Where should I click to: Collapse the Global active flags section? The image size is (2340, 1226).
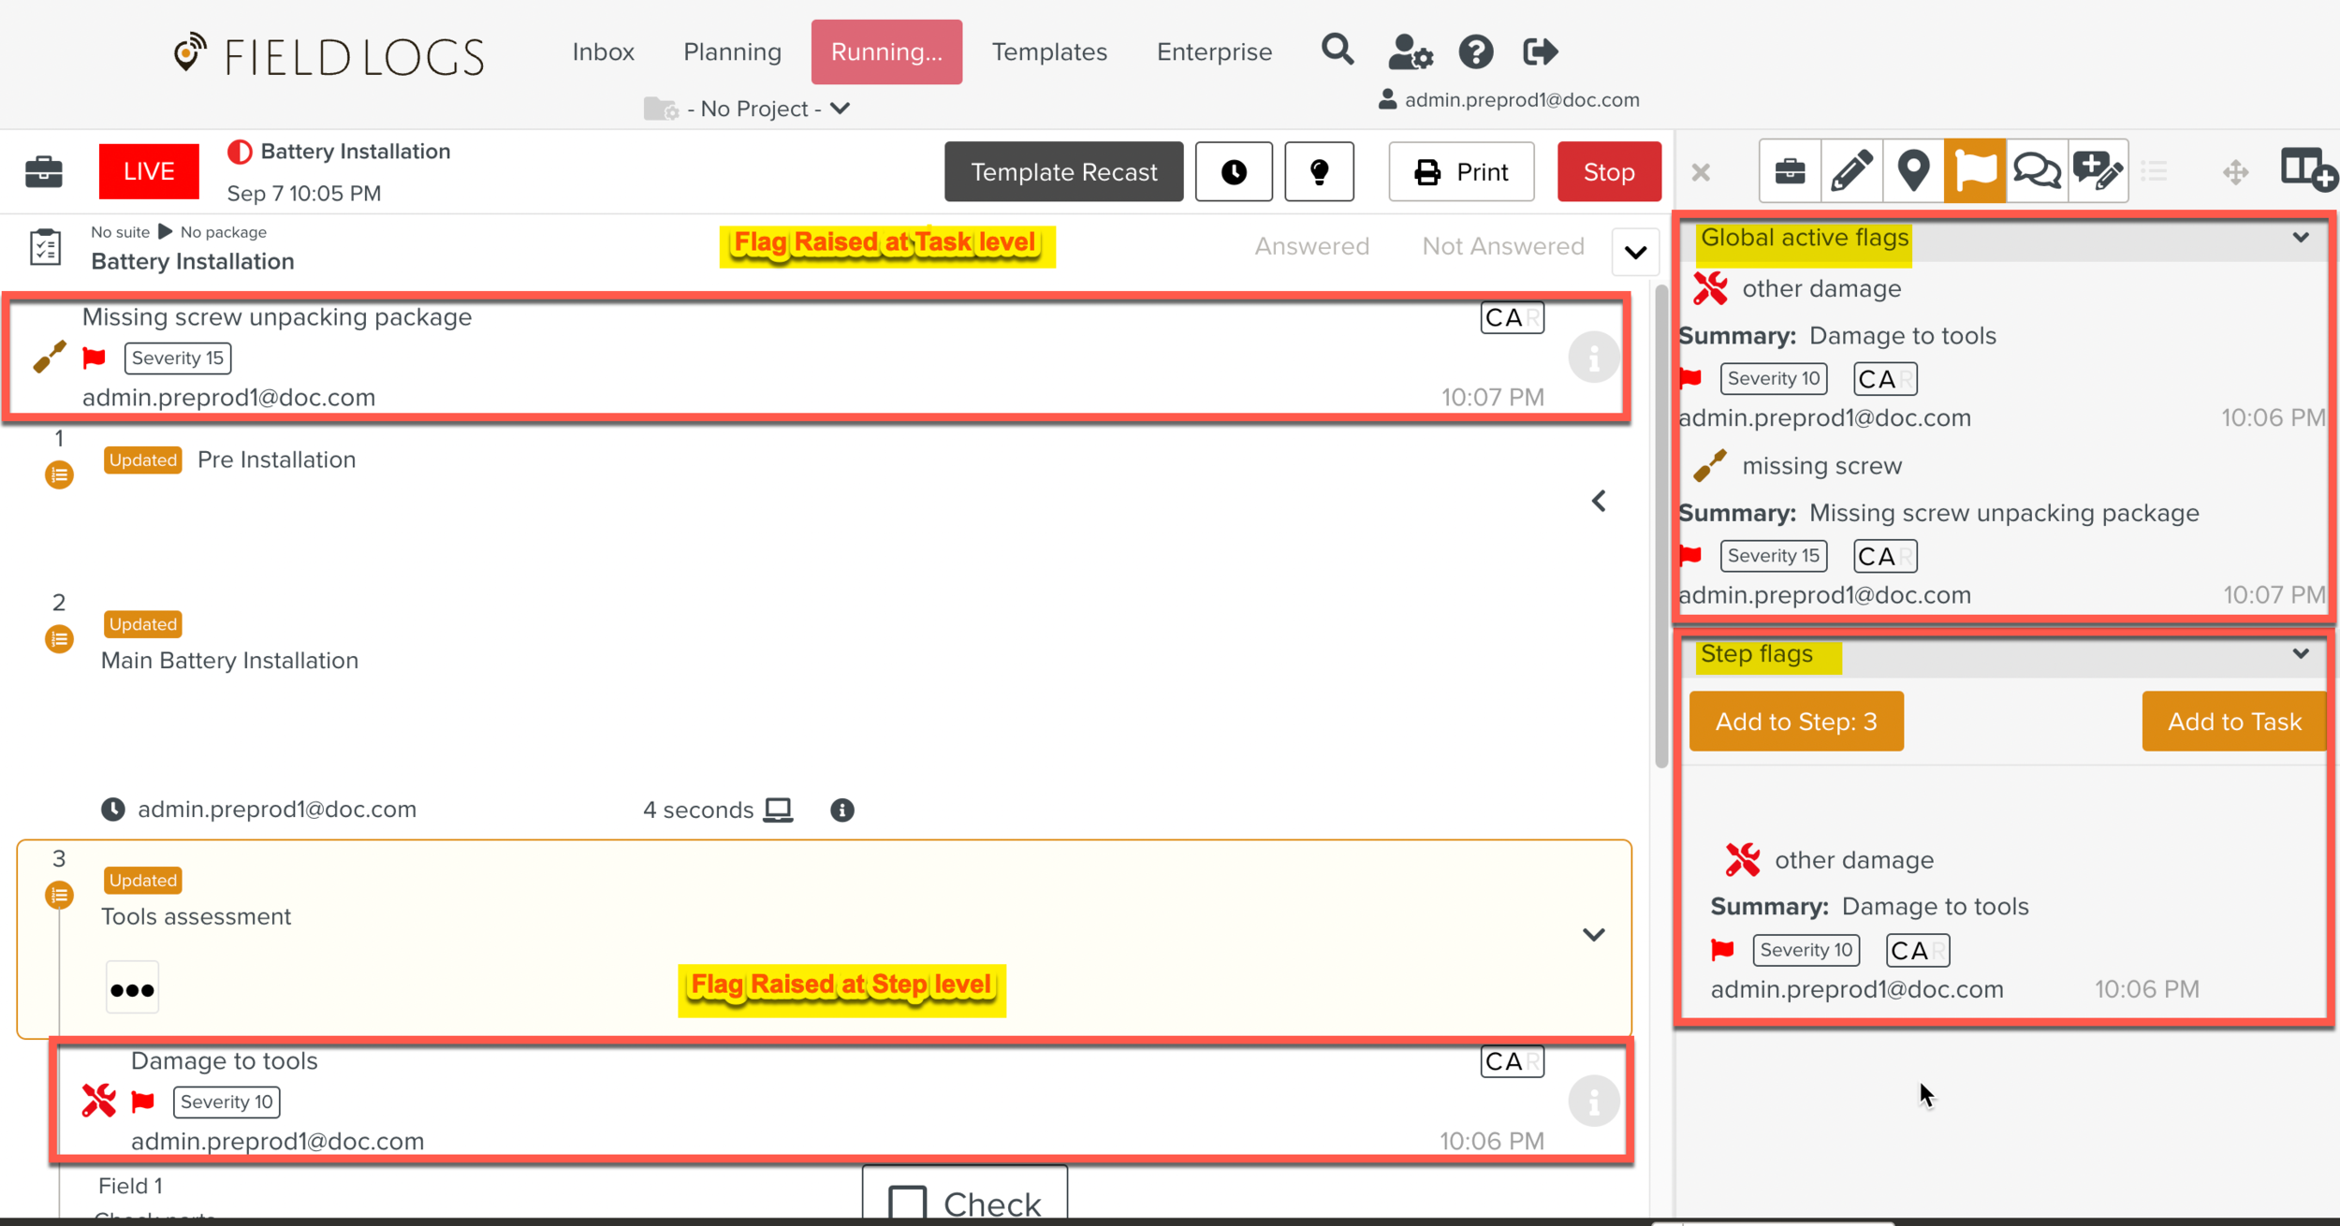point(2300,238)
